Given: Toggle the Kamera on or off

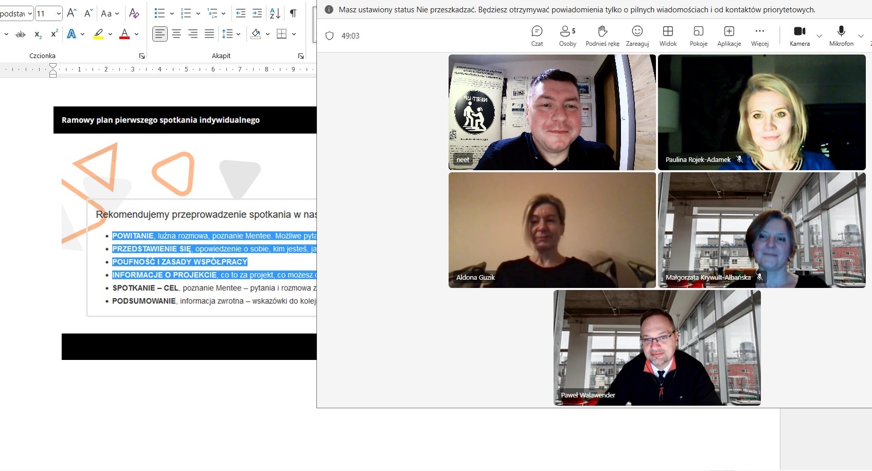Looking at the screenshot, I should coord(799,36).
